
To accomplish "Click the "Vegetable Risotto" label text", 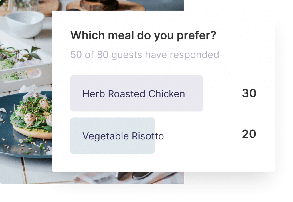I will coord(123,136).
